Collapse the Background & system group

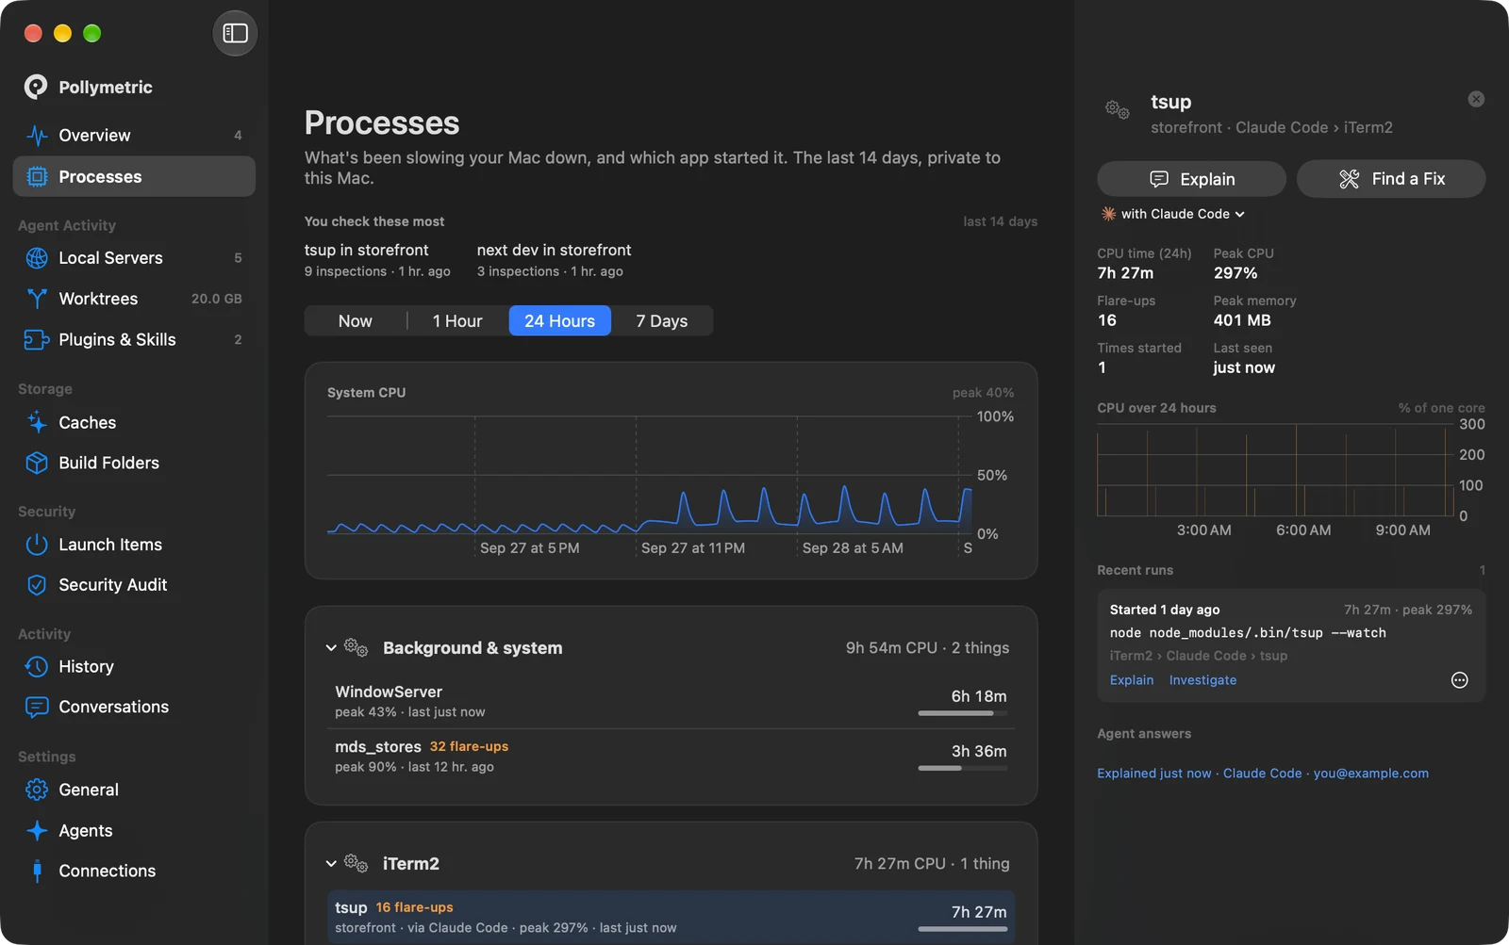click(331, 648)
